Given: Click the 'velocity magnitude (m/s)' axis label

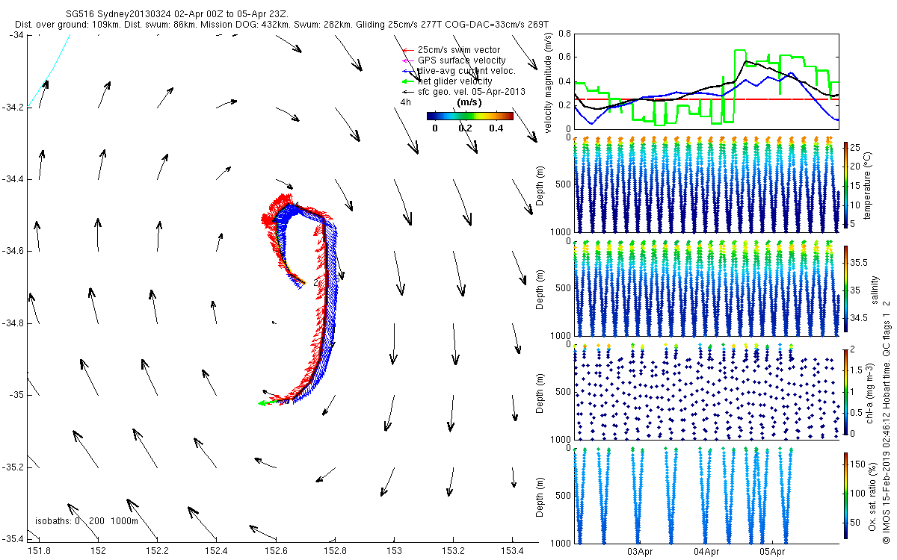Looking at the screenshot, I should pyautogui.click(x=549, y=82).
